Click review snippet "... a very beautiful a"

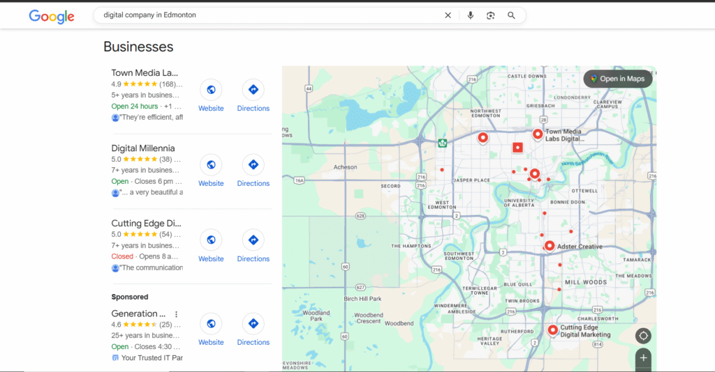pyautogui.click(x=151, y=192)
